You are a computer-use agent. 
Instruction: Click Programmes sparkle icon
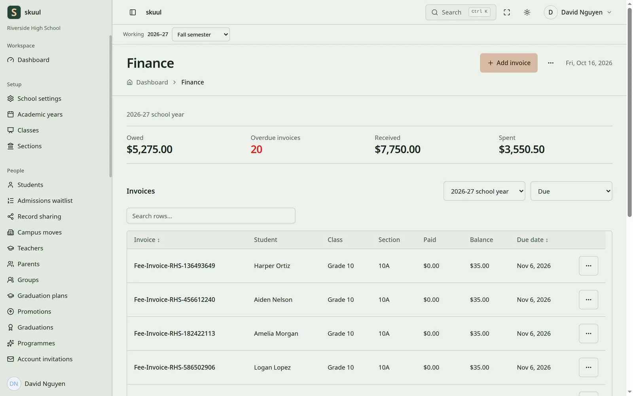tap(11, 343)
